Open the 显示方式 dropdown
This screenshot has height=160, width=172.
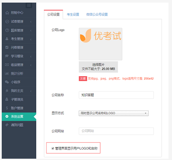tap(113, 113)
